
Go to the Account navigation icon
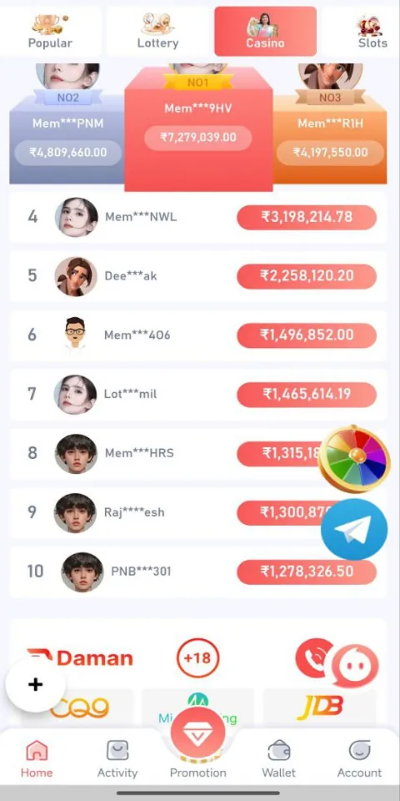[360, 751]
